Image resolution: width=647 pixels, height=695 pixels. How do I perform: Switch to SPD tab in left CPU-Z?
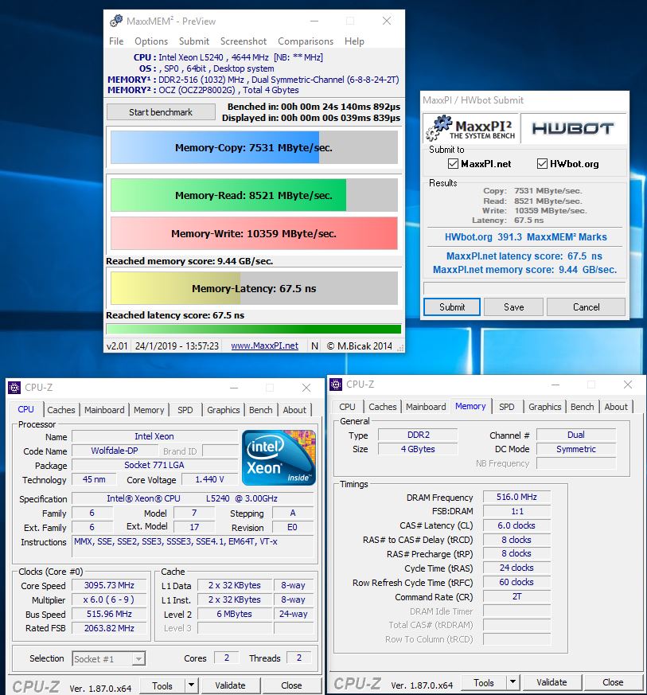[185, 410]
